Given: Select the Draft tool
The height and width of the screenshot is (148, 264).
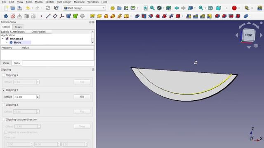Looking at the screenshot, I should 231,16.
